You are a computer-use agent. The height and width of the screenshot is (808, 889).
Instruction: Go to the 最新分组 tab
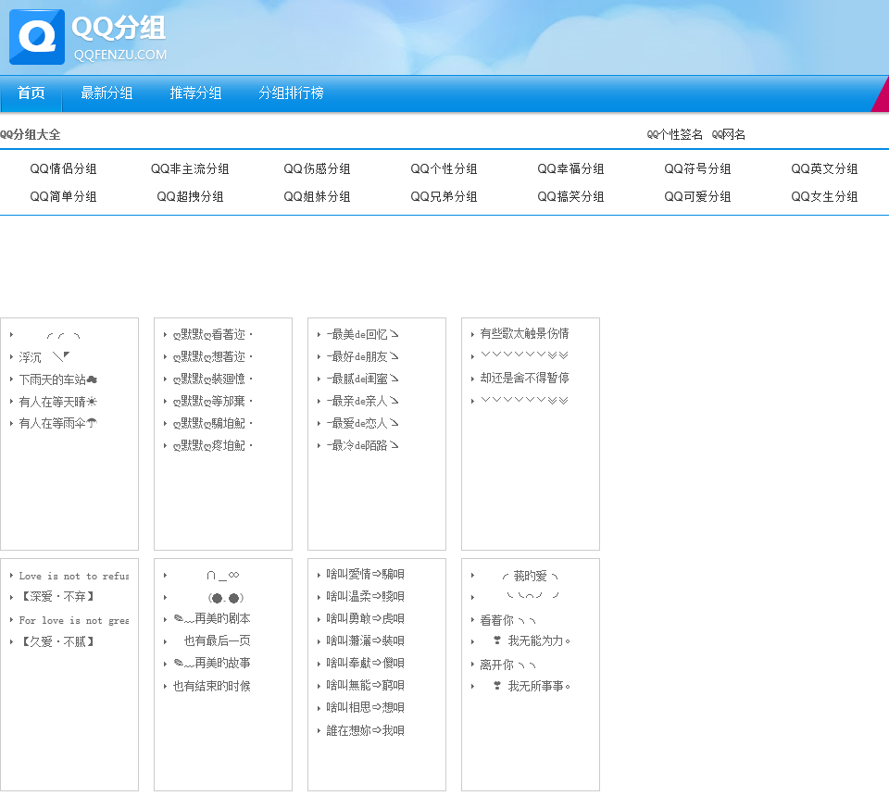tap(106, 93)
